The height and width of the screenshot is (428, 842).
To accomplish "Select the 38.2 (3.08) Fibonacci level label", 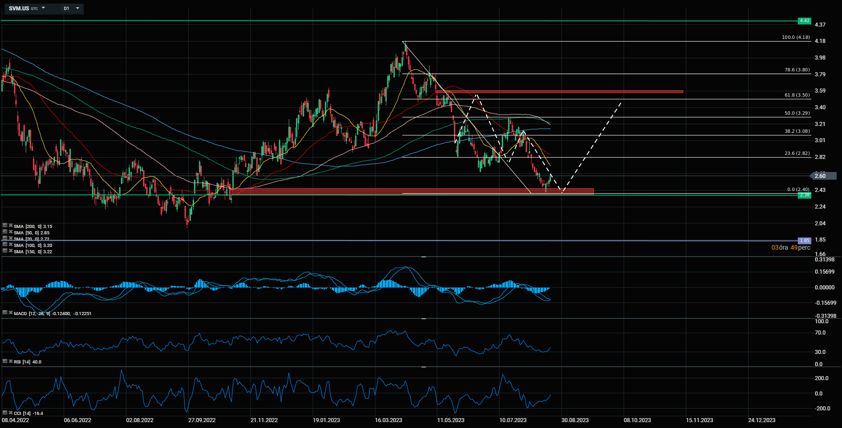I will 797,131.
